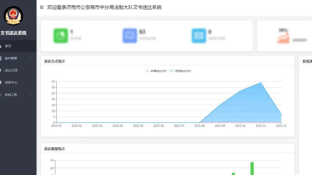Screen dimensions: 312x175
Task: Click the 2023-09 point on line chart
Action: [x=220, y=105]
